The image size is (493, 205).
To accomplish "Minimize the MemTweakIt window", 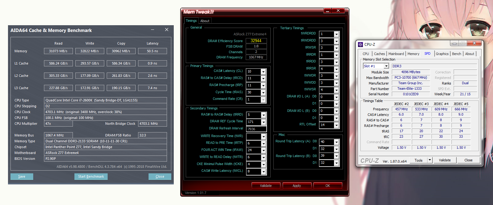I will [x=328, y=11].
